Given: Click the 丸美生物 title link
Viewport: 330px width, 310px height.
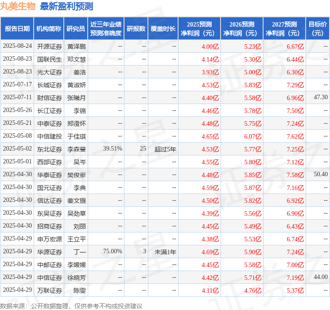Looking at the screenshot, I should click(18, 6).
